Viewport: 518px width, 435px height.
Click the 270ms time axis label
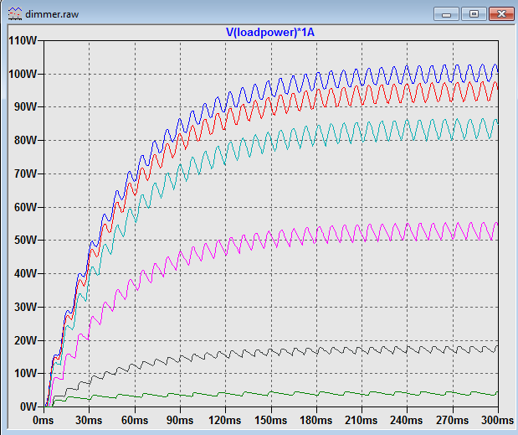(x=452, y=420)
